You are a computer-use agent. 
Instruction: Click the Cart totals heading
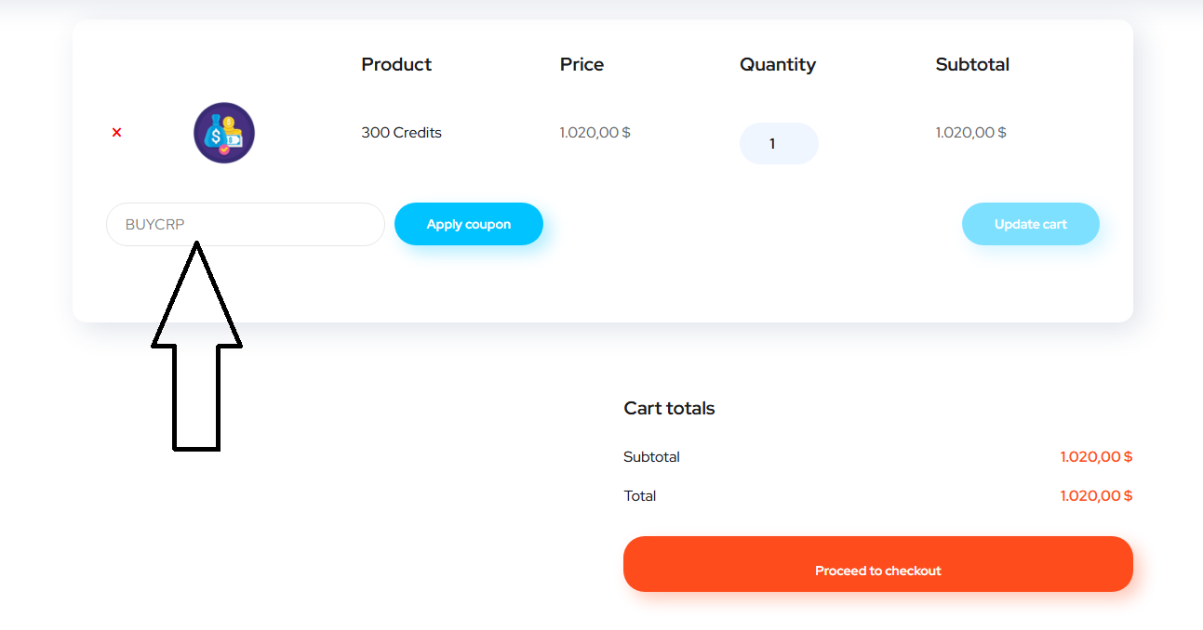pos(669,408)
